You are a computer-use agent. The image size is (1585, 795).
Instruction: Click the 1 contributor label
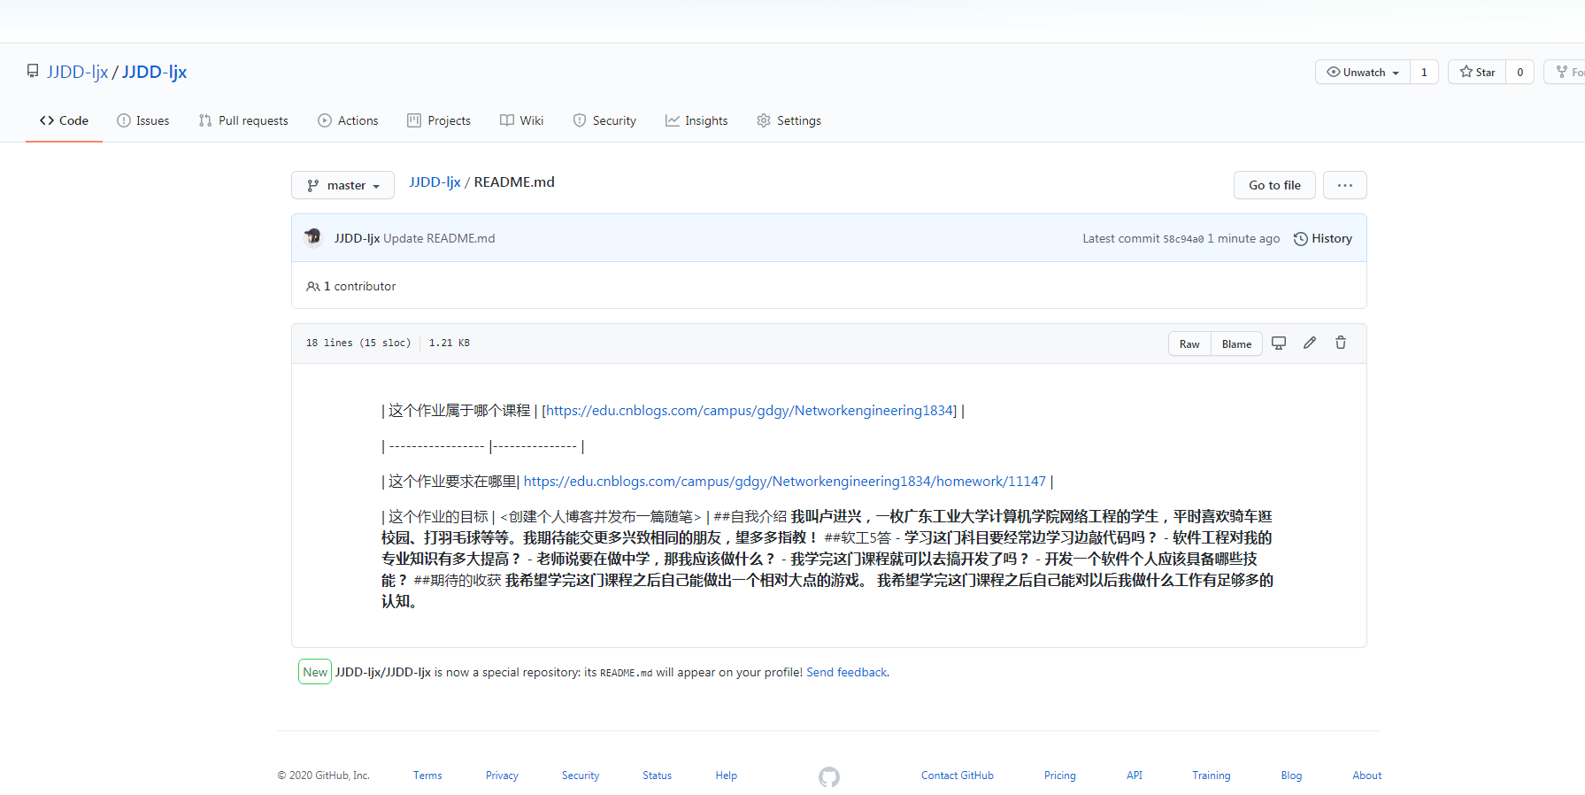(x=351, y=286)
